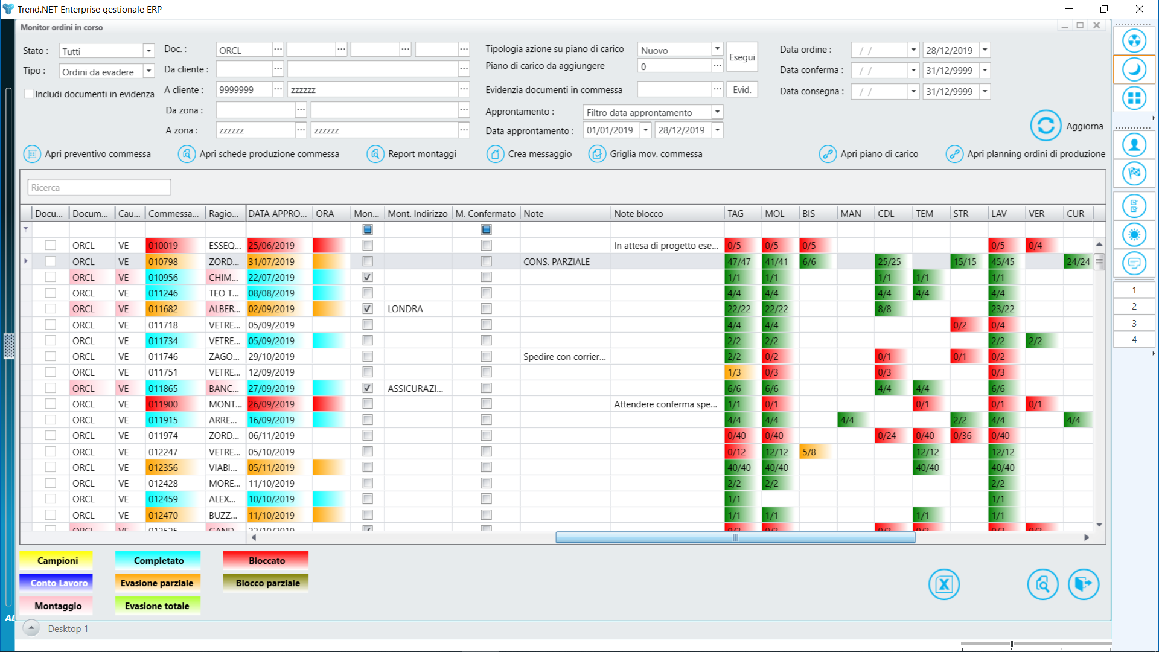The width and height of the screenshot is (1159, 652).
Task: Click the exit door icon
Action: [x=1083, y=584]
